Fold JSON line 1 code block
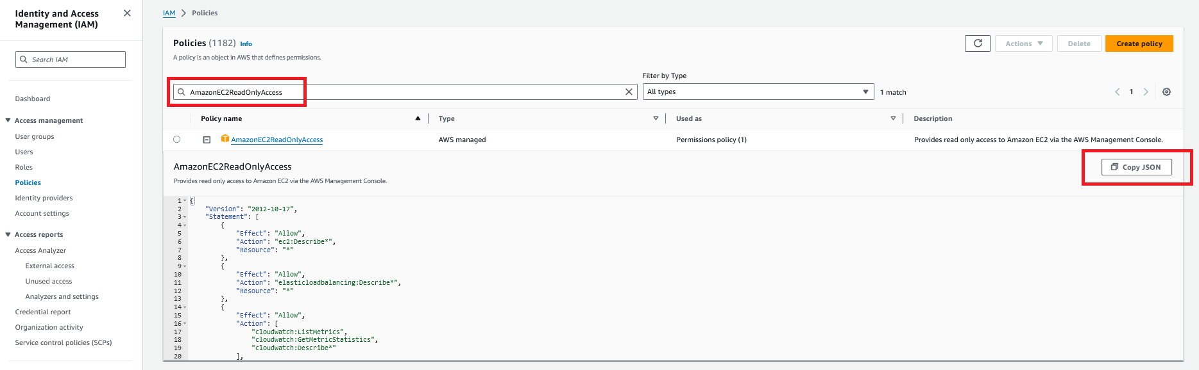This screenshot has height=370, width=1199. tap(185, 200)
